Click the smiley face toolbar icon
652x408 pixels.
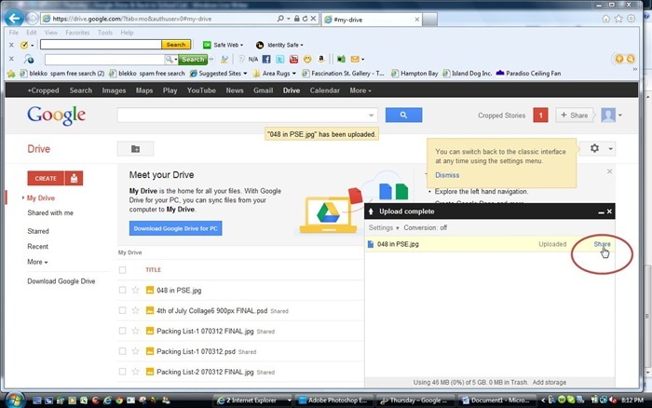[307, 59]
